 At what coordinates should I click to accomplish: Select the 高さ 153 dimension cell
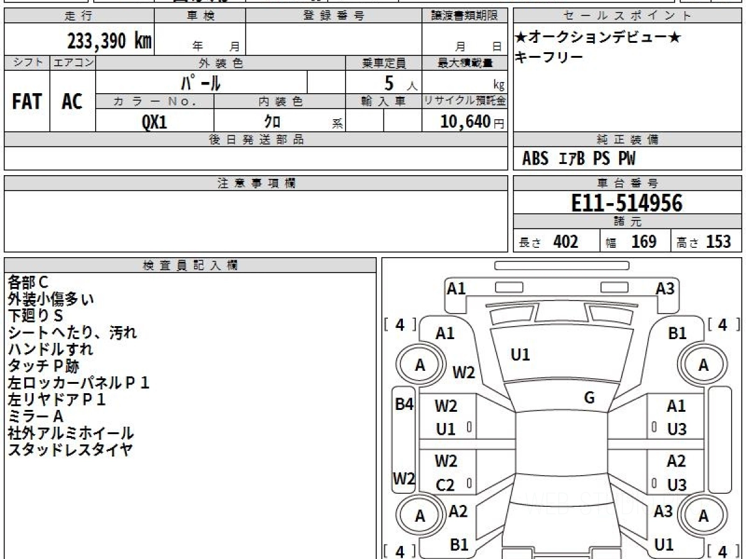[x=707, y=241]
